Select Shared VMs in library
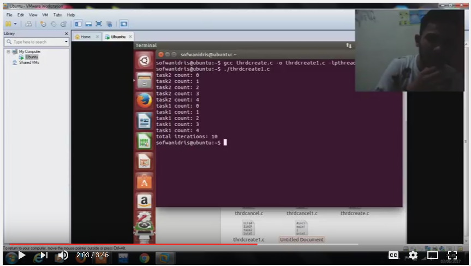Screen dimensions: 471x266 (29, 62)
